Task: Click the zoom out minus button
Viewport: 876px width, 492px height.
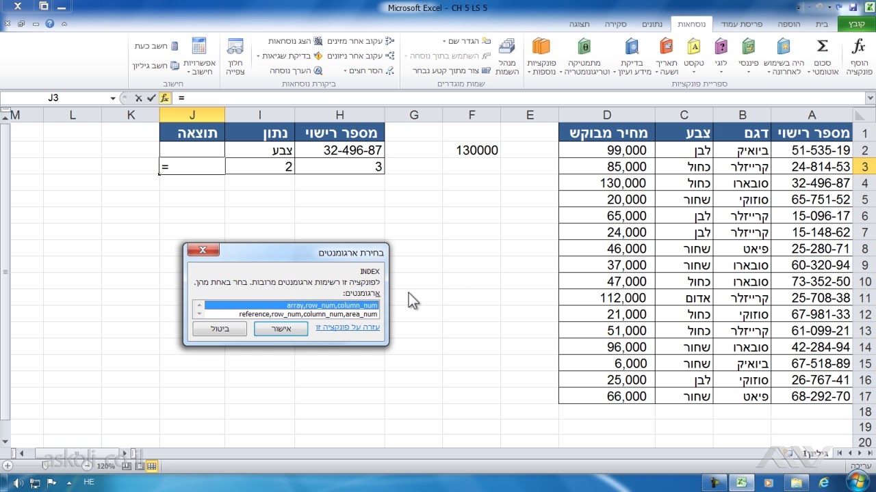Action: (87, 466)
